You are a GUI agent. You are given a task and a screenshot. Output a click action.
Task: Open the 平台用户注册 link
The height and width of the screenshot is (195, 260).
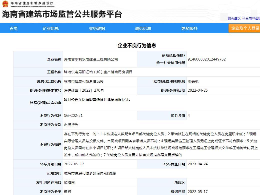251,18
